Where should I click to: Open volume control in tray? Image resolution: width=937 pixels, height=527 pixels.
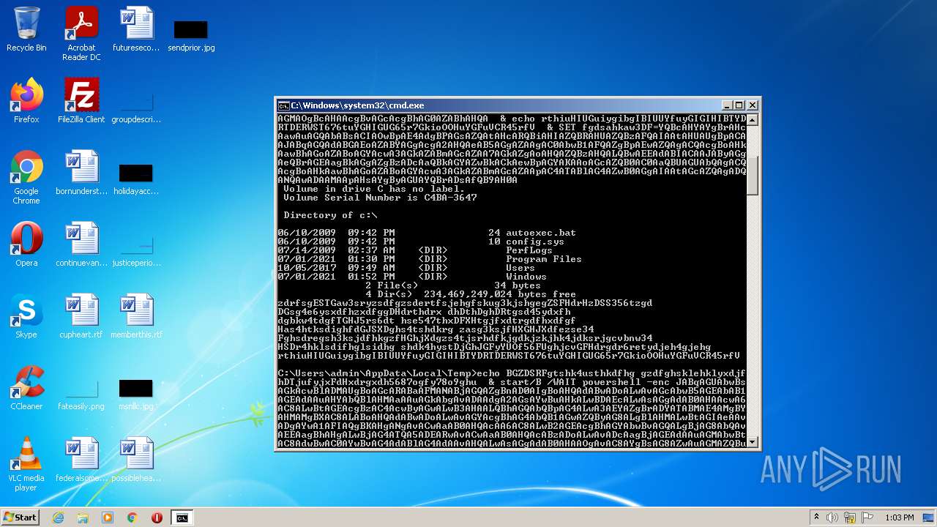[x=832, y=517]
